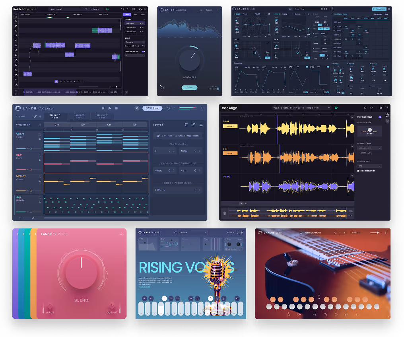Delete Scene 1 with trash icon

coord(186,125)
